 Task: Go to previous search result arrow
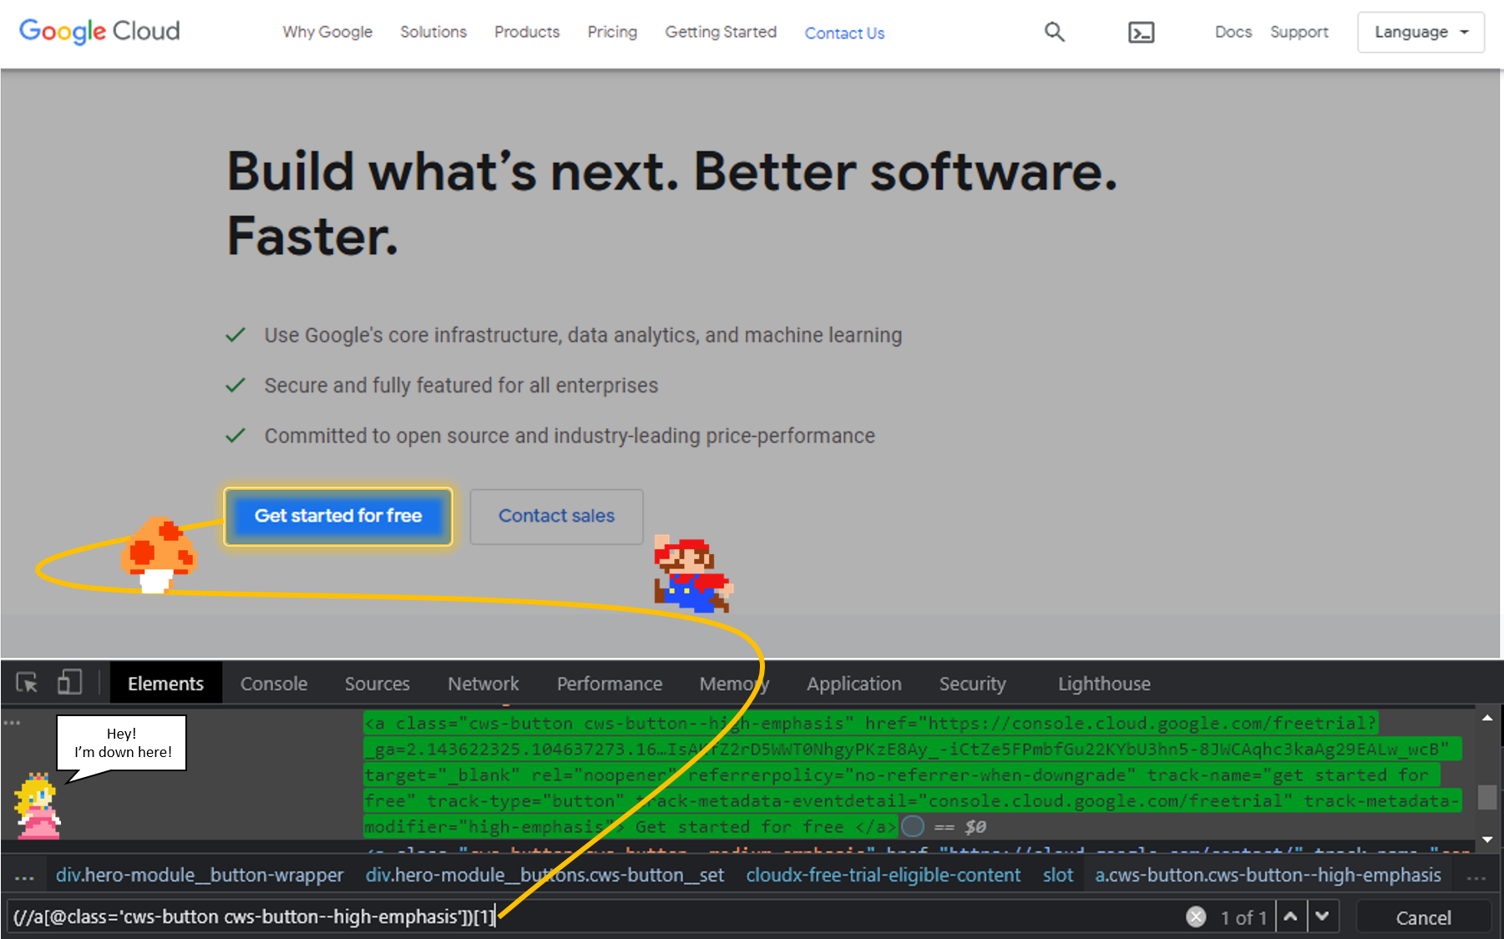(1290, 916)
